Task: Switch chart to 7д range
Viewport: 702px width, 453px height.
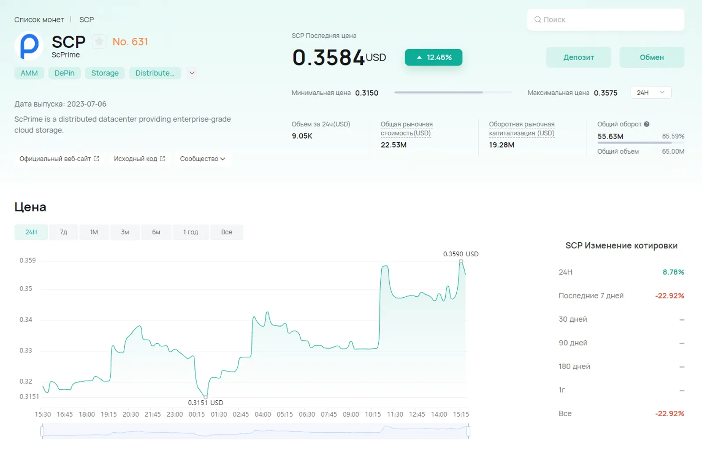Action: tap(64, 232)
